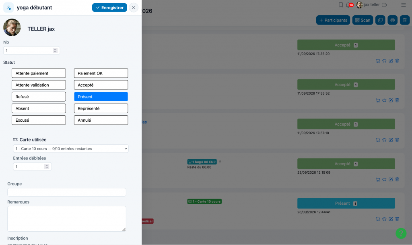Click the duplicate icon button beside Scan

click(x=380, y=20)
